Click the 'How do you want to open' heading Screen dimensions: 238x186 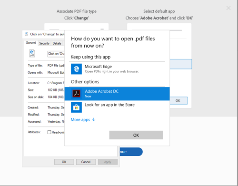click(113, 42)
